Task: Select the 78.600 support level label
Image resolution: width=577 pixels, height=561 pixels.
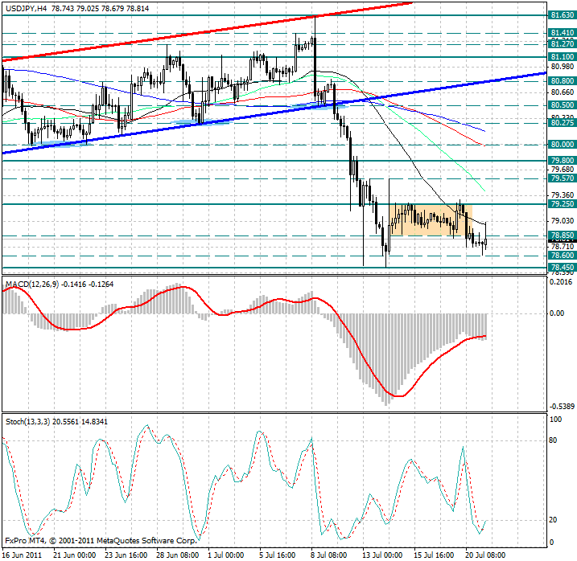Action: pyautogui.click(x=561, y=256)
